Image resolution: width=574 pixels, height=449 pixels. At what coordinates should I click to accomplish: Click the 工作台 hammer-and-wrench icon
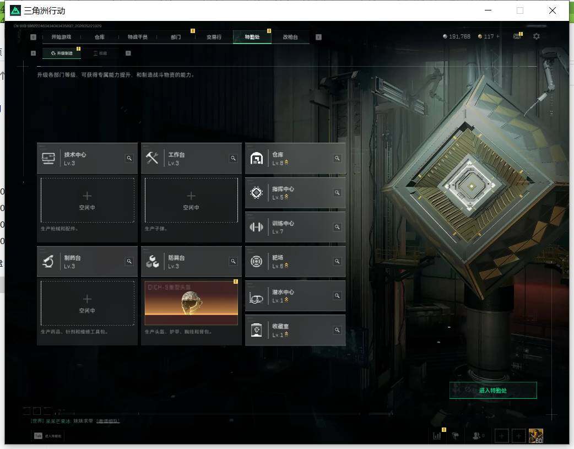coord(152,158)
